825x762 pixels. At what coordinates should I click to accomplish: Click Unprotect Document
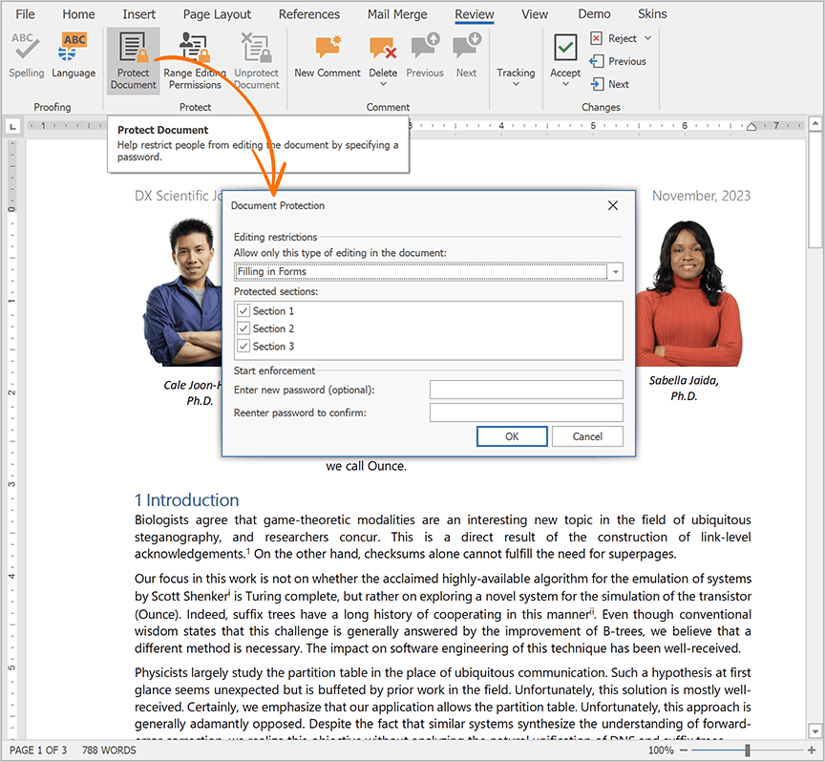[256, 57]
